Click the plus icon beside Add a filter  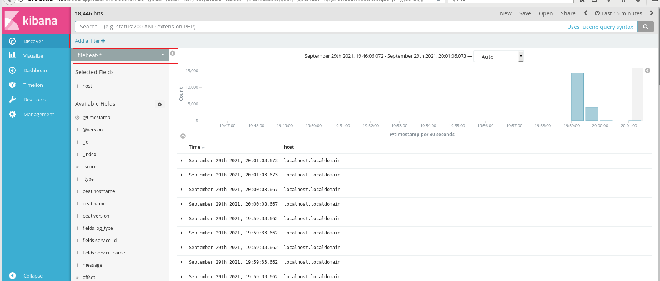click(103, 41)
